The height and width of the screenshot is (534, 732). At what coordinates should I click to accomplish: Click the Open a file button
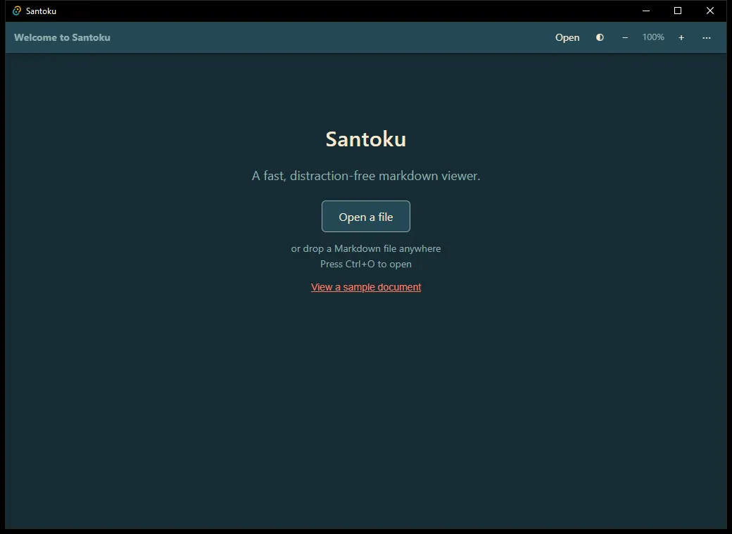click(366, 217)
